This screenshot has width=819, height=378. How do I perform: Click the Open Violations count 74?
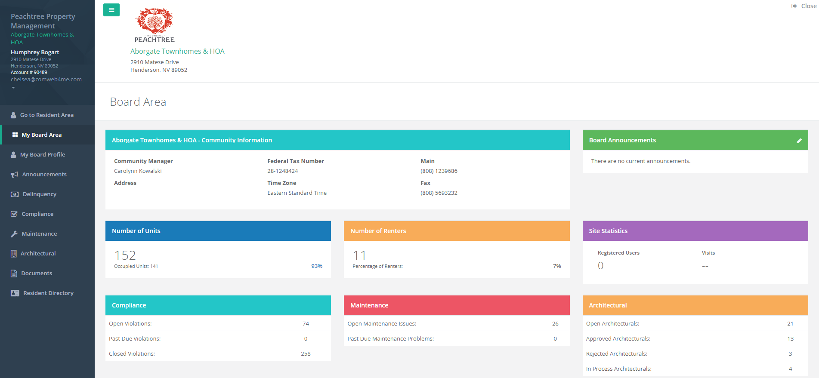(x=306, y=324)
